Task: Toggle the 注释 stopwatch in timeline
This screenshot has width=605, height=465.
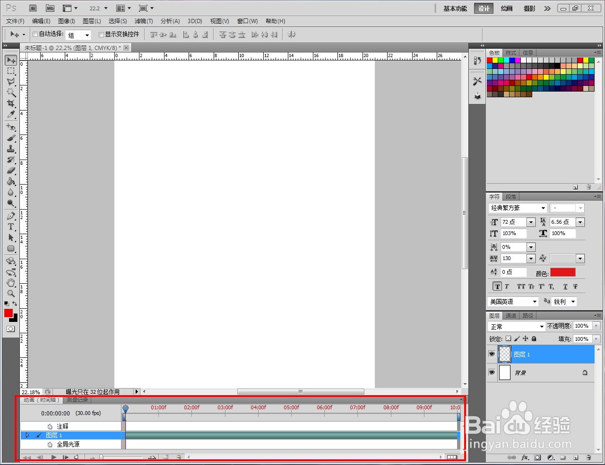Action: (x=50, y=426)
